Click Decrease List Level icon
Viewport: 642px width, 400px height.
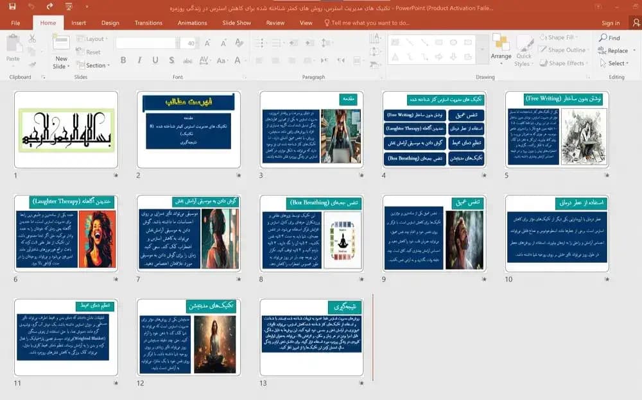293,42
